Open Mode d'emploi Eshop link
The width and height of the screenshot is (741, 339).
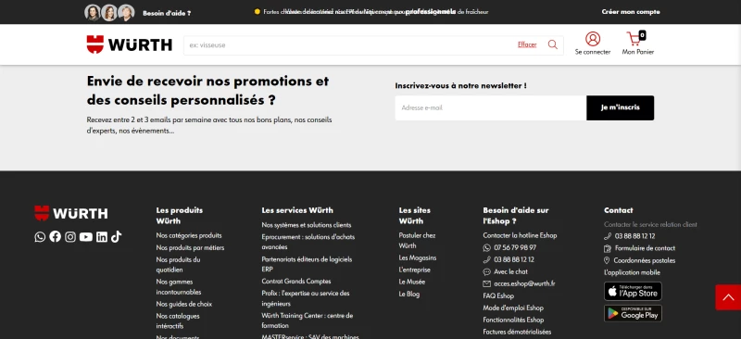coord(513,308)
